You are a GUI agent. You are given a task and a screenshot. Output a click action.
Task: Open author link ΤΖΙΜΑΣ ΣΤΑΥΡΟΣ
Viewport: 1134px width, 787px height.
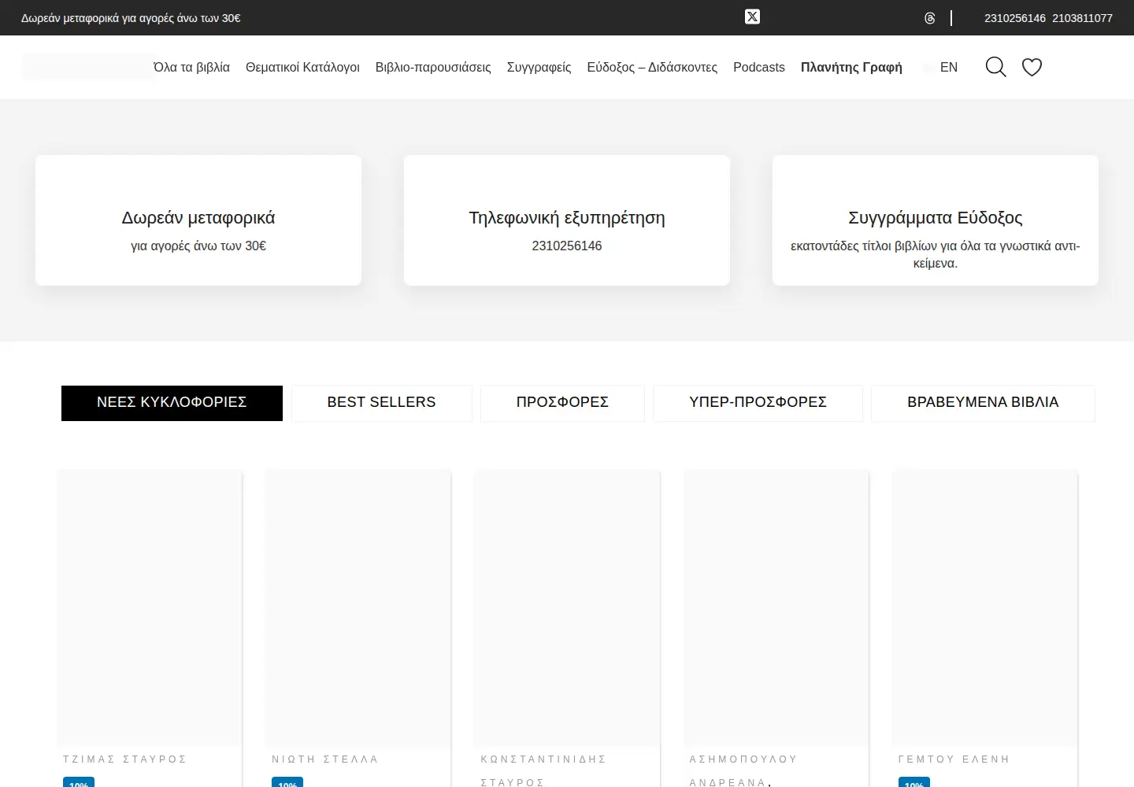tap(125, 759)
